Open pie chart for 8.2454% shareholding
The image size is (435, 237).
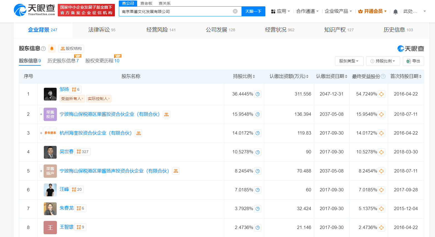click(258, 171)
